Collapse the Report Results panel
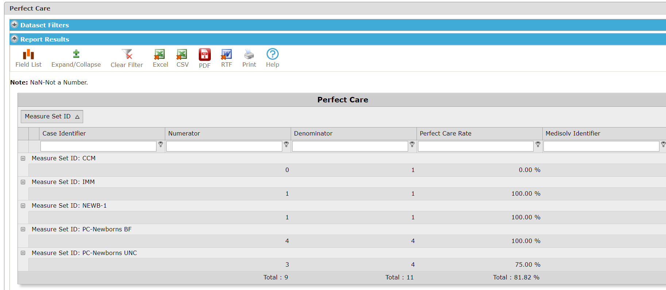The width and height of the screenshot is (666, 290). 15,39
